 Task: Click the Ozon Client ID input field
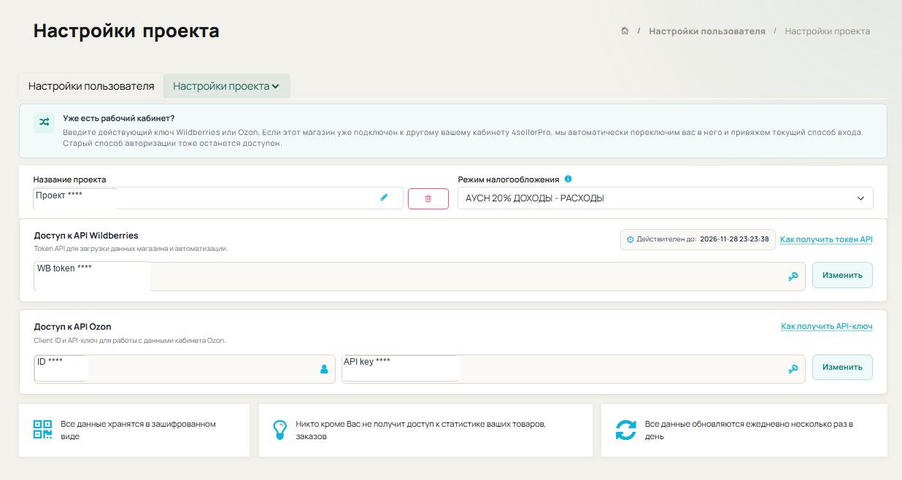[x=185, y=369]
